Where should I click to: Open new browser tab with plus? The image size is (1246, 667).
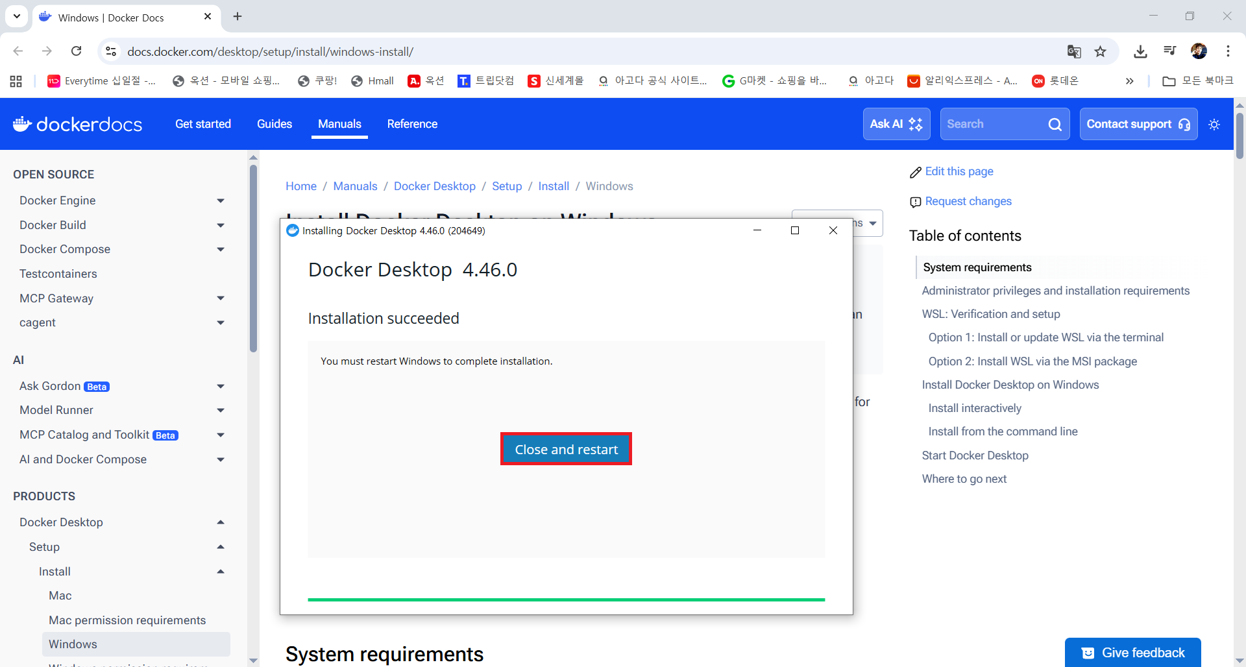point(238,16)
